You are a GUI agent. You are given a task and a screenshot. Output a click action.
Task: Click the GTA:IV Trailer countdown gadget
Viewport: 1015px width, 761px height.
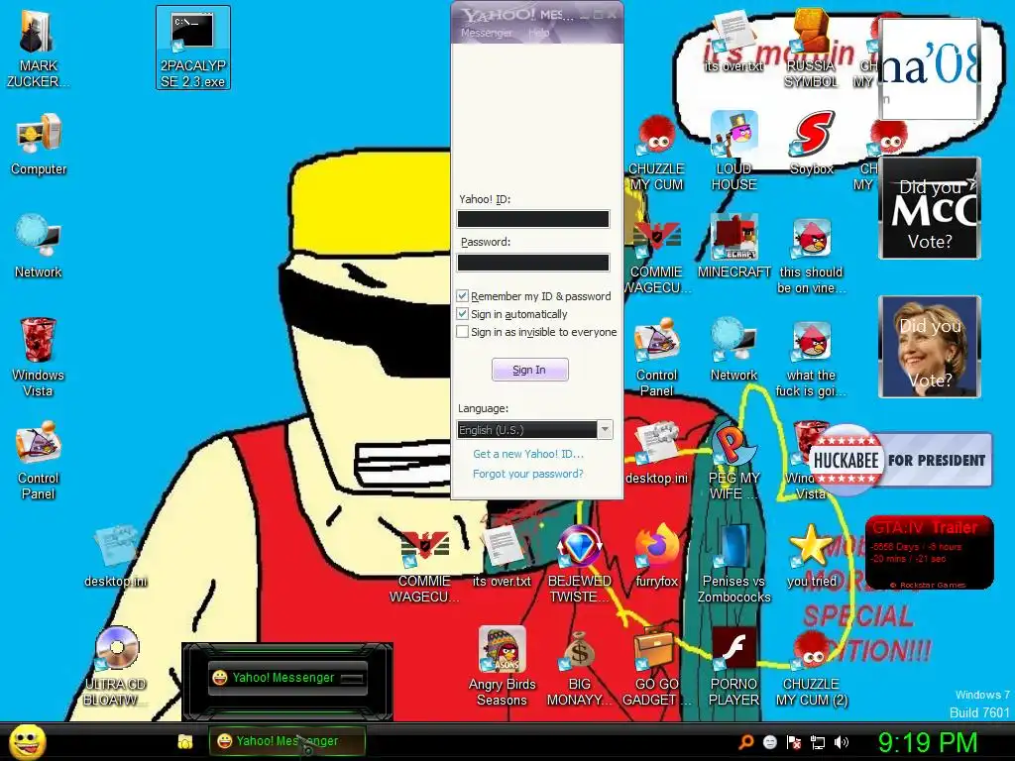(930, 552)
